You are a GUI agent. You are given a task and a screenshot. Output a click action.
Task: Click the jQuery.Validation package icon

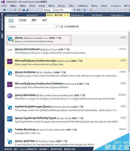10,73
